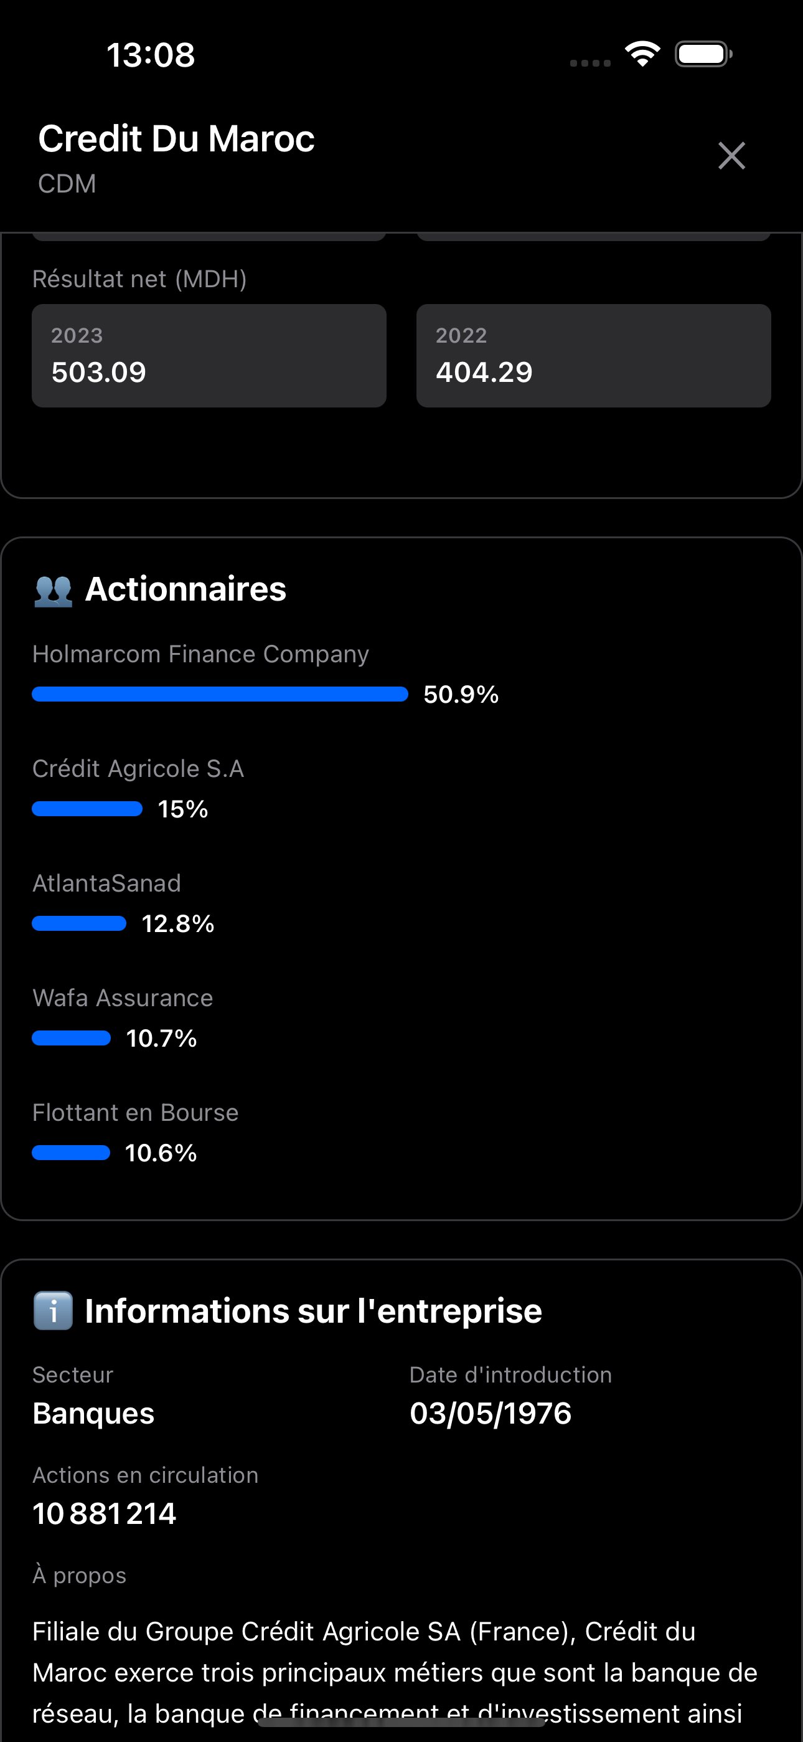Image resolution: width=803 pixels, height=1742 pixels.
Task: Select the 2023 net result card
Action: [209, 356]
